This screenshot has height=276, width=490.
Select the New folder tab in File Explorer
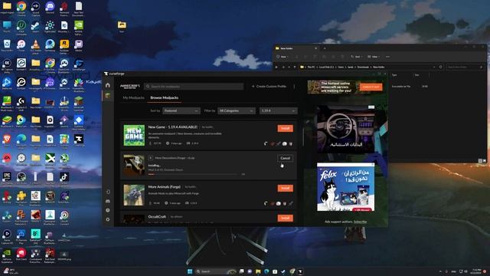[x=296, y=48]
